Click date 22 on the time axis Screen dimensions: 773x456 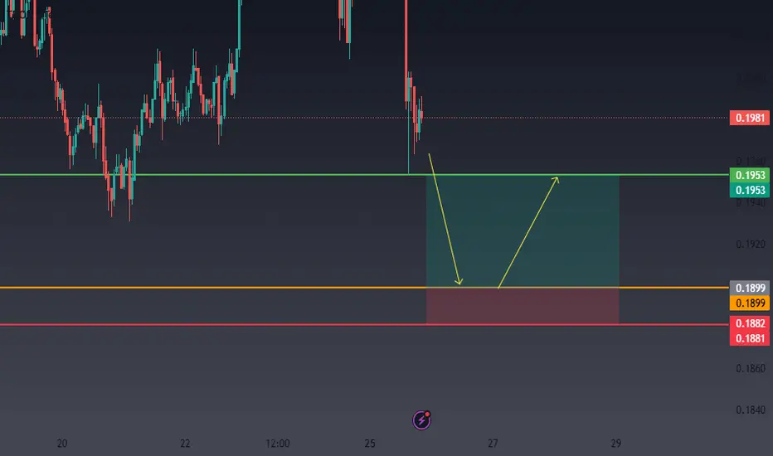(185, 444)
